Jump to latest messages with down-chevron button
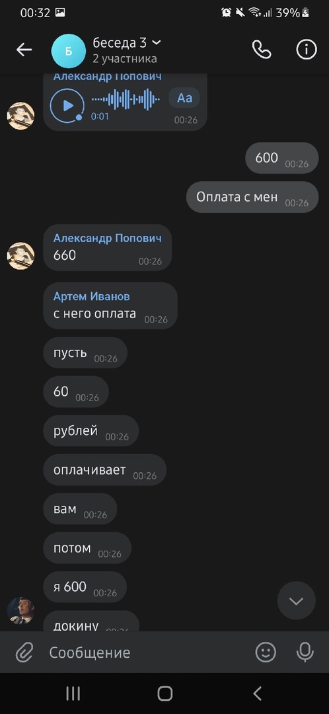 click(296, 600)
